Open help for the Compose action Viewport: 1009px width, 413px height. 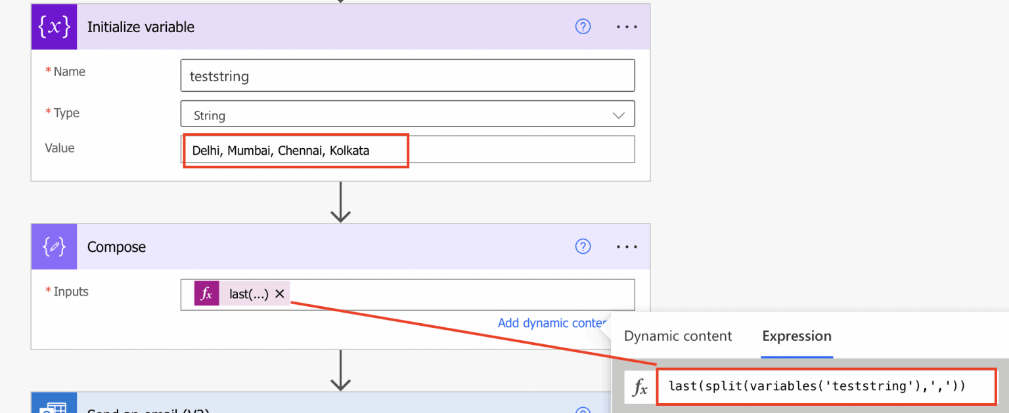[583, 246]
